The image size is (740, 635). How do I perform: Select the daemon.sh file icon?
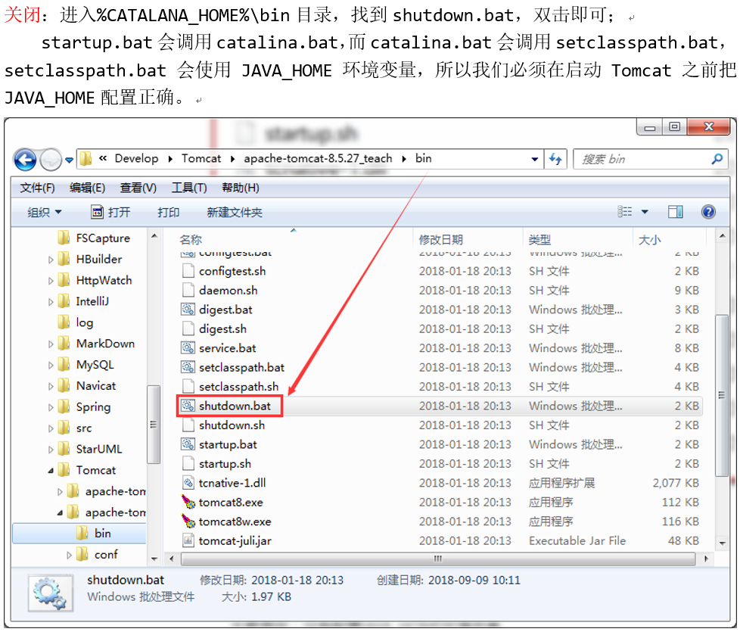[188, 291]
